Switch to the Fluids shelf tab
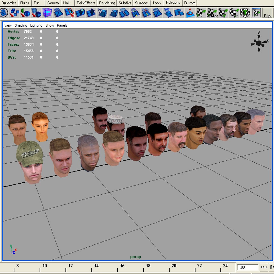The width and height of the screenshot is (274, 274). pyautogui.click(x=25, y=3)
